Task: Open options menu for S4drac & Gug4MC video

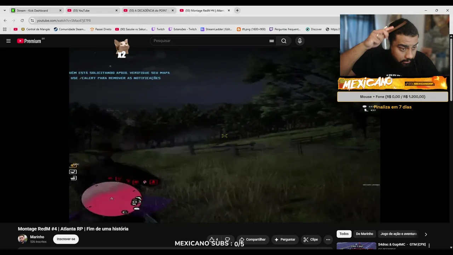Action: [x=429, y=245]
